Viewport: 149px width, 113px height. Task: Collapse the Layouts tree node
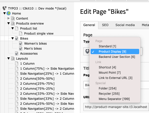9,58
